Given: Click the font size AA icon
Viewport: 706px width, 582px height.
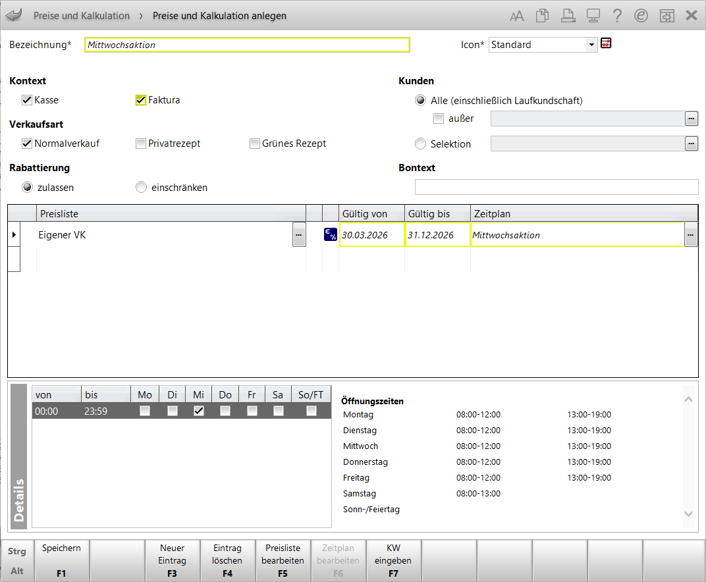Looking at the screenshot, I should pos(517,16).
